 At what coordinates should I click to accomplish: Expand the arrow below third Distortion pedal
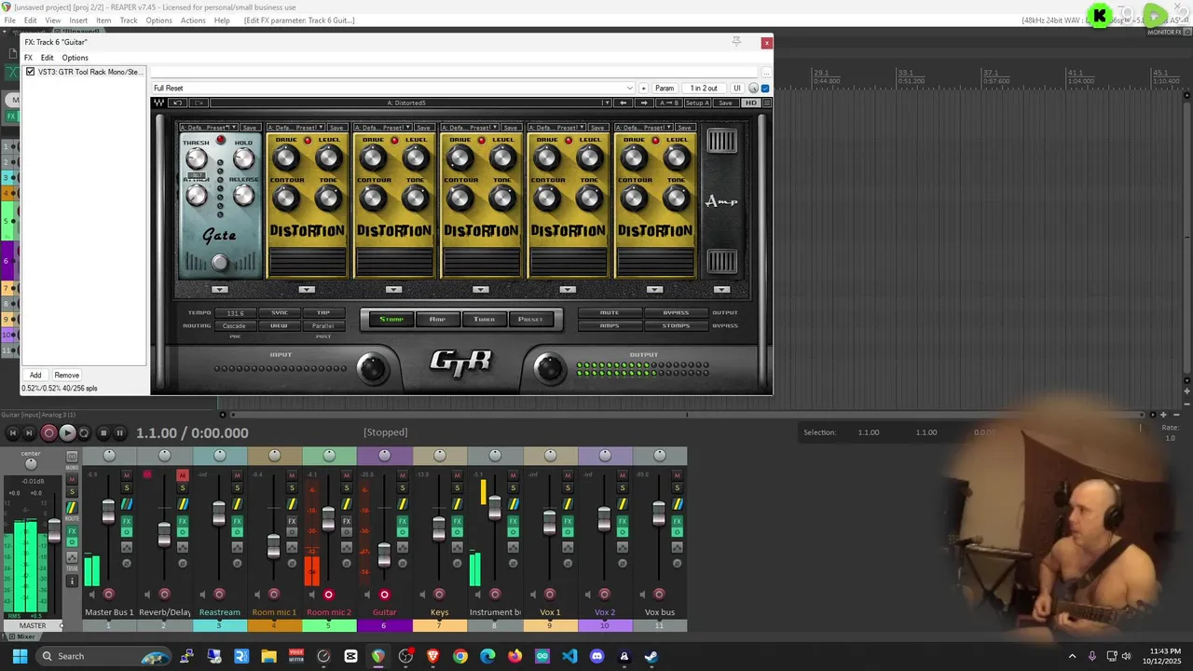tap(480, 290)
